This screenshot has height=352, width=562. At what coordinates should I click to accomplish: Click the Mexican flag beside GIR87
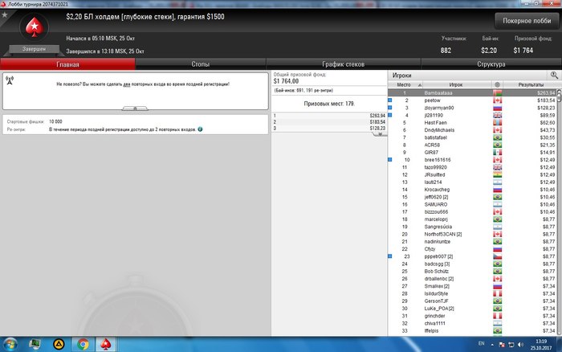pos(497,153)
